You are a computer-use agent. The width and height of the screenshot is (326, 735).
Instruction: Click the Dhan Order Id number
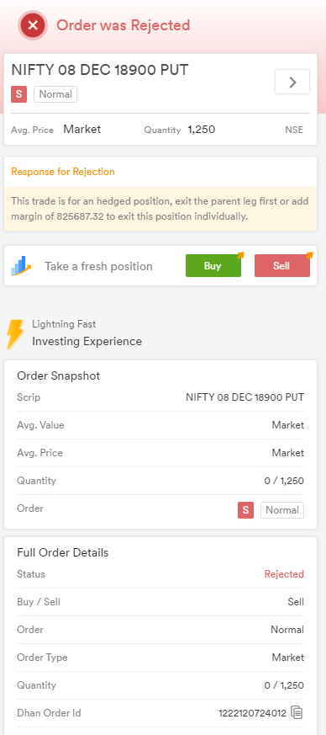(252, 713)
